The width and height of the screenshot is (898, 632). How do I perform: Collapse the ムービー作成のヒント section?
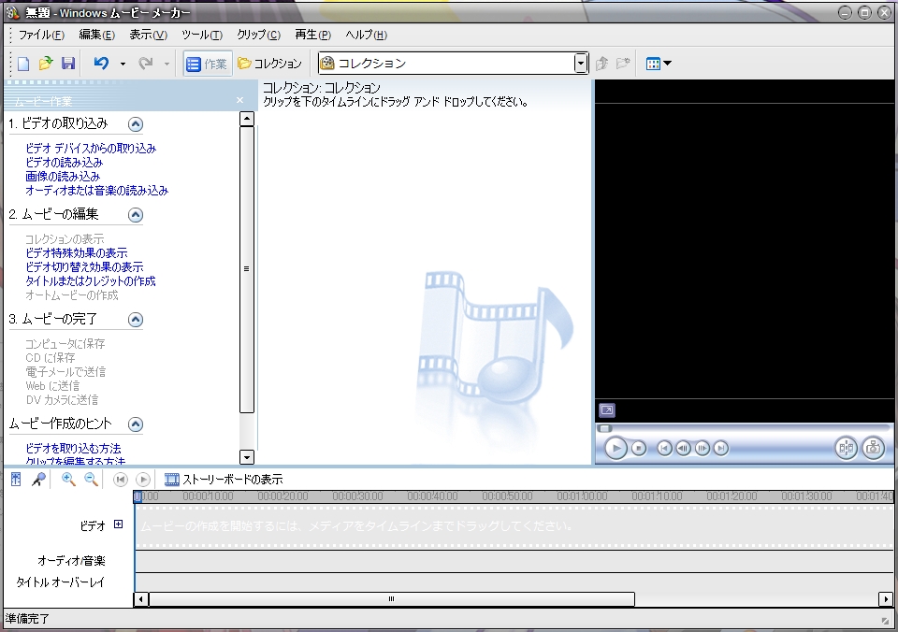click(x=135, y=424)
